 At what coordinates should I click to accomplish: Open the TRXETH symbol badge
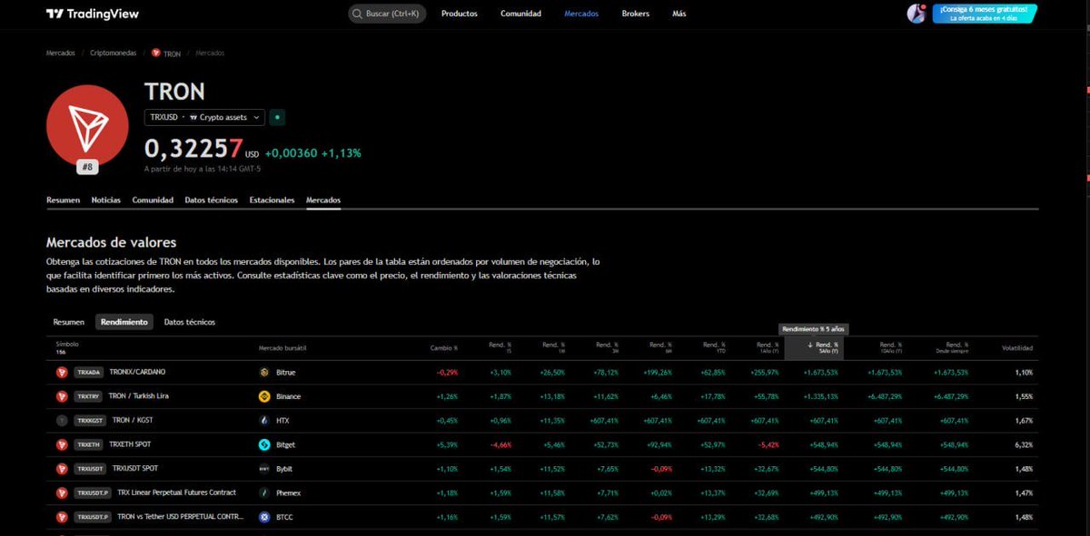(x=89, y=444)
